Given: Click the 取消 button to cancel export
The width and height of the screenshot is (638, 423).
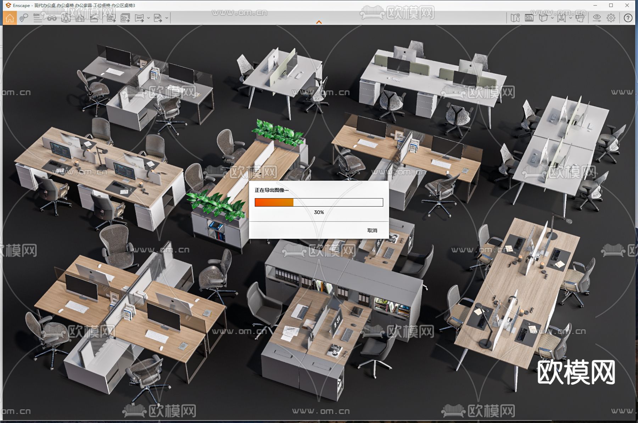Looking at the screenshot, I should tap(372, 231).
